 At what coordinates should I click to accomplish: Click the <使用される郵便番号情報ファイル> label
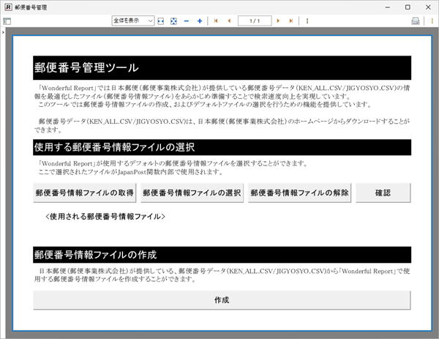(105, 217)
